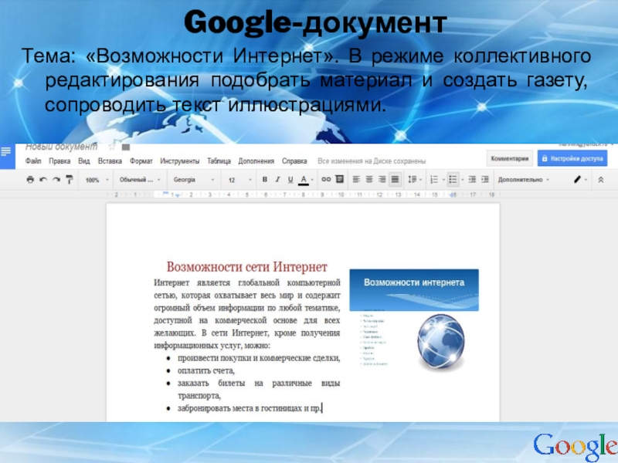This screenshot has width=618, height=463.
Task: Open the 100% zoom dropdown
Action: [x=96, y=179]
